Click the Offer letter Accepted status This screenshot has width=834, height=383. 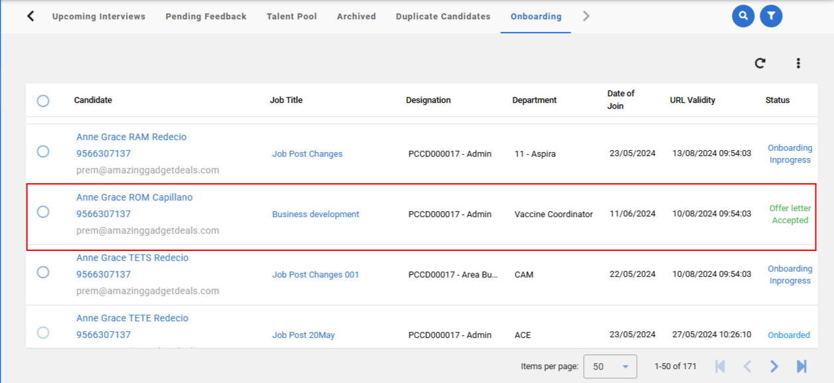point(790,214)
